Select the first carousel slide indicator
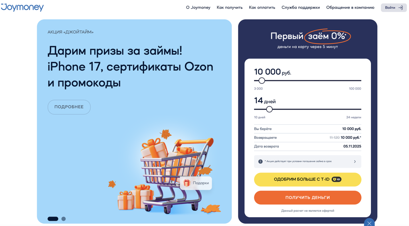Image resolution: width=409 pixels, height=226 pixels. 53,219
